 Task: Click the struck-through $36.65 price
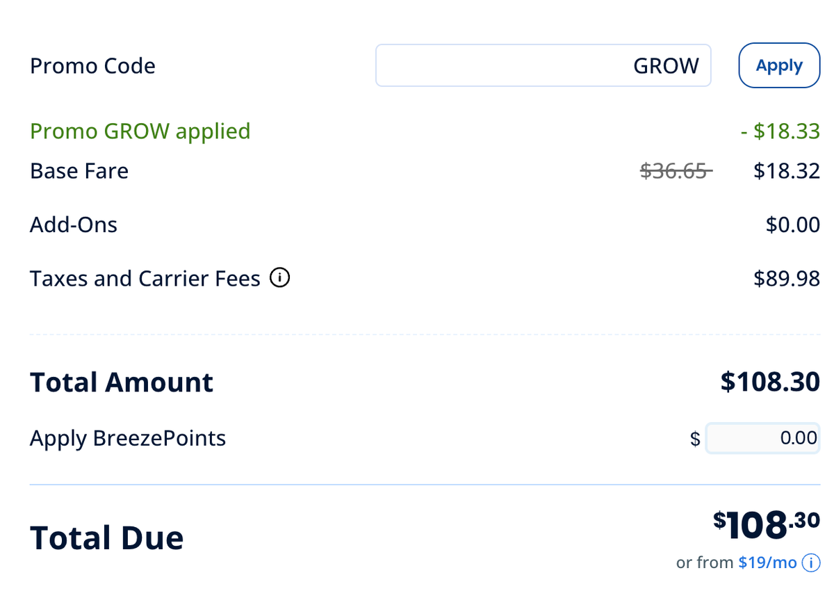675,170
